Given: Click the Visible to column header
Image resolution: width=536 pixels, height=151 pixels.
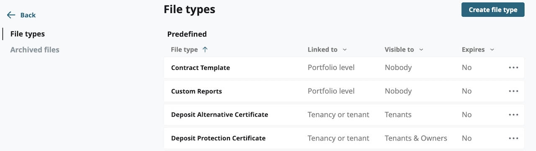Looking at the screenshot, I should click(399, 49).
